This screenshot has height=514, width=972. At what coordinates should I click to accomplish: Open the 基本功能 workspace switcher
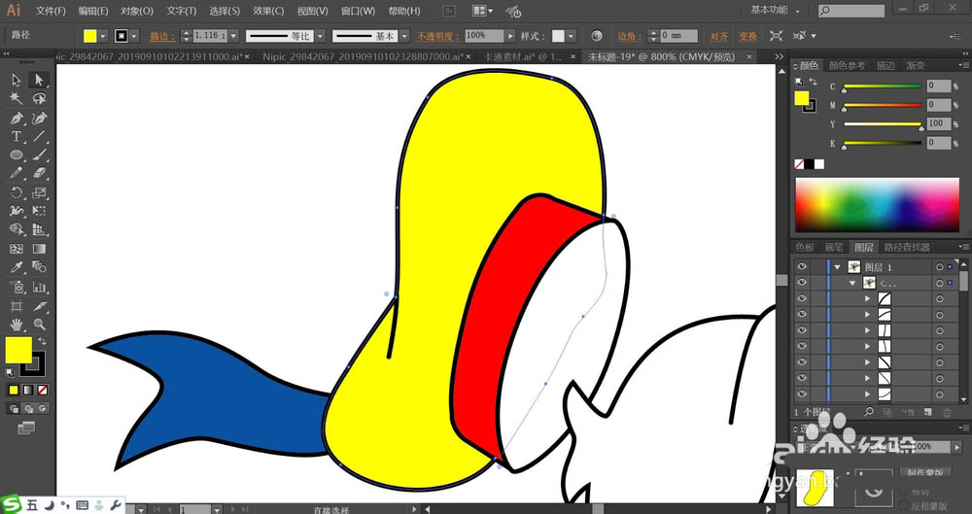pyautogui.click(x=775, y=10)
